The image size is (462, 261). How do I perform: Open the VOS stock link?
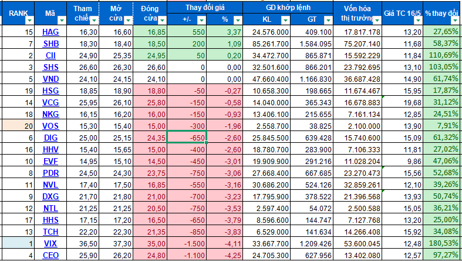(x=50, y=126)
